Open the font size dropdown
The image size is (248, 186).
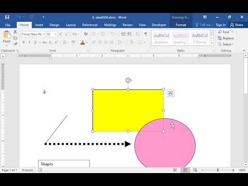coord(55,34)
